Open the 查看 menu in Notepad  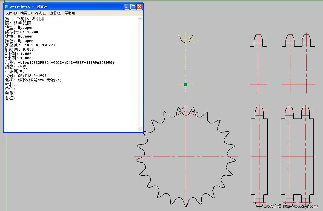coord(55,13)
